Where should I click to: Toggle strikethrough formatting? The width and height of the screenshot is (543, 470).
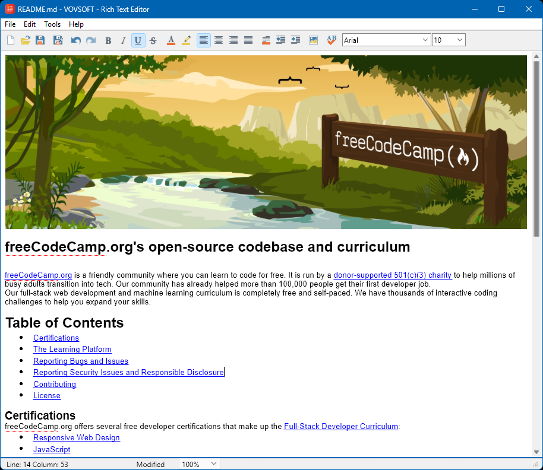click(153, 40)
